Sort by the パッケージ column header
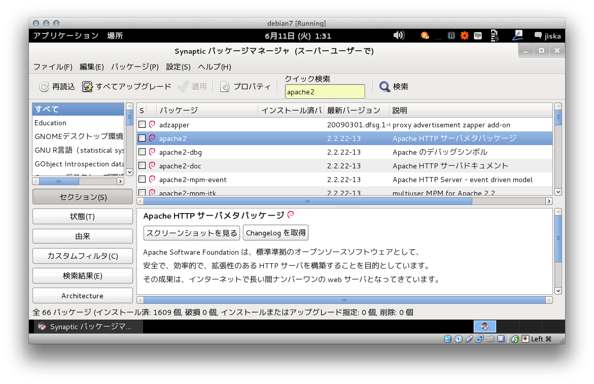This screenshot has width=594, height=384. 207,110
